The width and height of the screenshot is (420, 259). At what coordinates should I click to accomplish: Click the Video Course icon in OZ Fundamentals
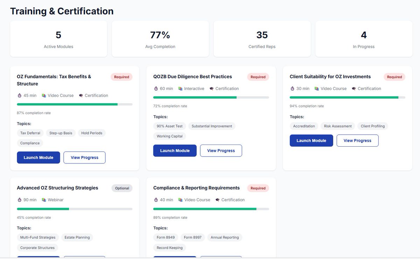tap(44, 95)
